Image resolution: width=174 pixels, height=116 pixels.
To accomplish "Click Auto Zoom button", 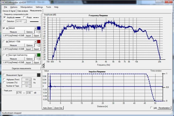I will pyautogui.click(x=48, y=108).
